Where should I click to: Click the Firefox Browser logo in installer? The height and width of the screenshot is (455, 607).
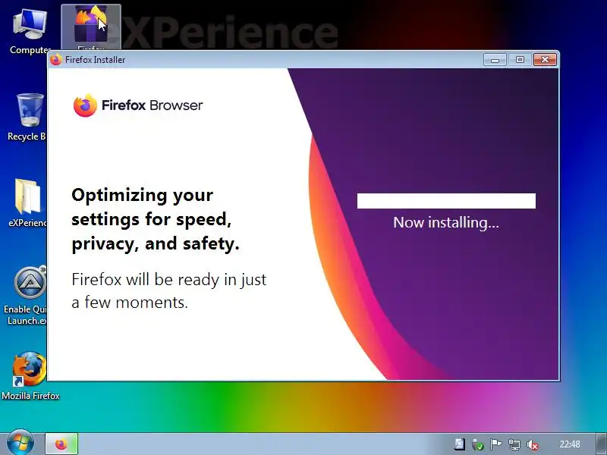click(138, 105)
